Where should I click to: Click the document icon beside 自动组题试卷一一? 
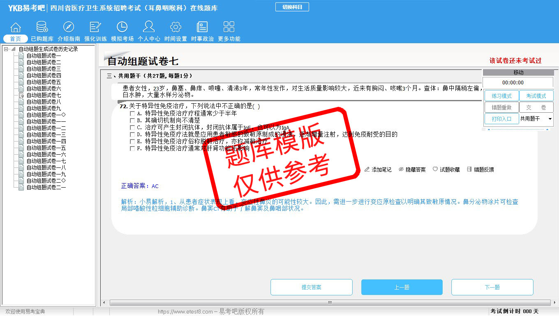(x=21, y=121)
